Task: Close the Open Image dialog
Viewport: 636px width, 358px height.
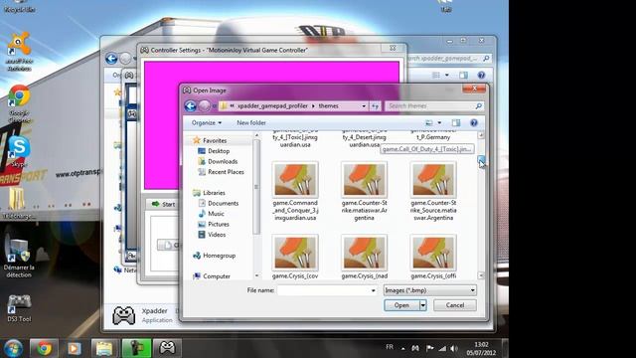Action: point(474,89)
